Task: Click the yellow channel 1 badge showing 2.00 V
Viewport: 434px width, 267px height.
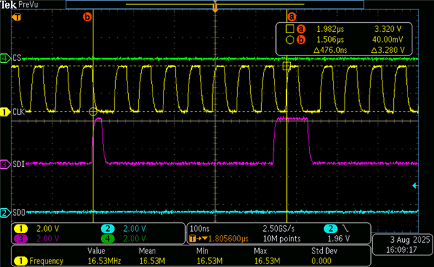Action: (21, 228)
